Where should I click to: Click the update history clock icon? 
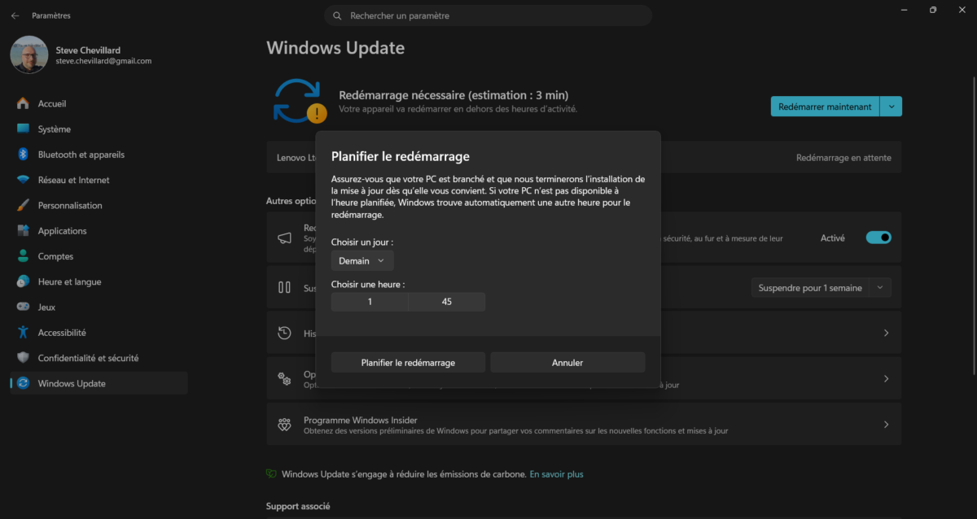pyautogui.click(x=284, y=333)
